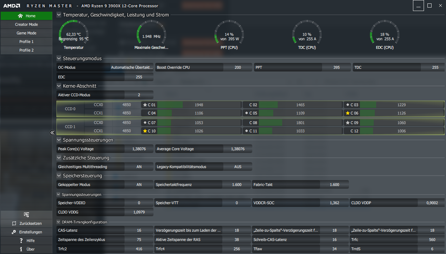Image resolution: width=446 pixels, height=254 pixels.
Task: Click the dot marker beside C 11
Action: 246,131
